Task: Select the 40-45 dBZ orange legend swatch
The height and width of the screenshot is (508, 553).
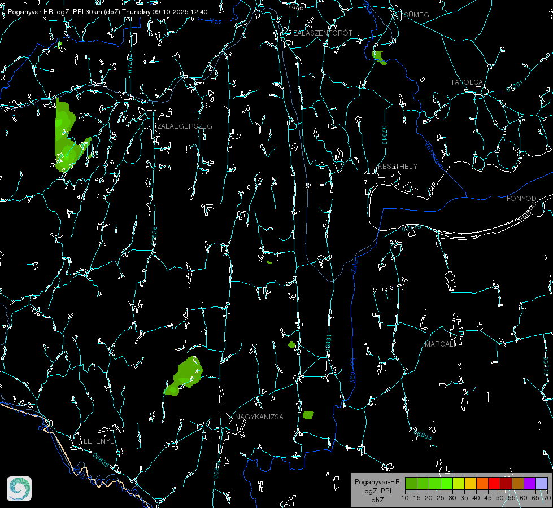Action: tap(482, 483)
